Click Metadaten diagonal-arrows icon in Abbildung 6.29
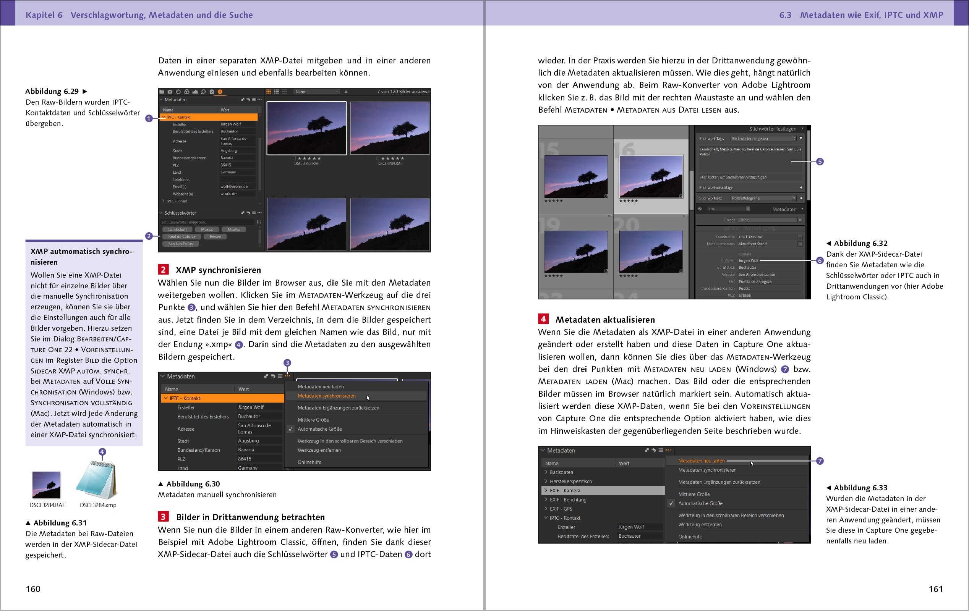This screenshot has width=969, height=611. [243, 99]
